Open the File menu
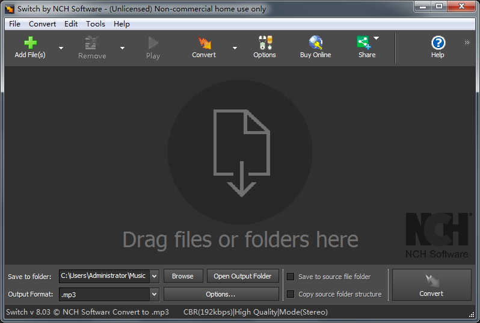The height and width of the screenshot is (323, 480). (14, 24)
